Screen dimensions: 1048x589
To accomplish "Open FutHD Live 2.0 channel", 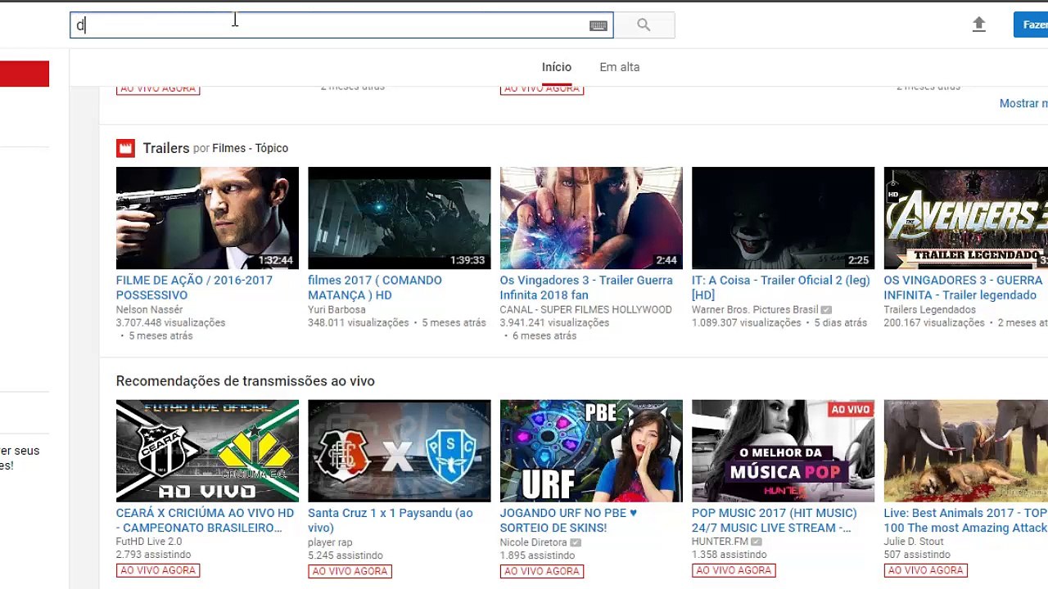I will coord(149,542).
